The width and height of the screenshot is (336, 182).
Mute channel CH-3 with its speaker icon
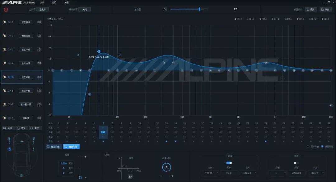[x=40, y=49]
